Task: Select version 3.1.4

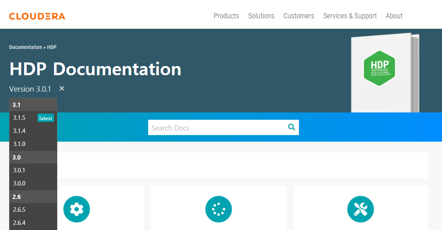Action: coord(33,131)
